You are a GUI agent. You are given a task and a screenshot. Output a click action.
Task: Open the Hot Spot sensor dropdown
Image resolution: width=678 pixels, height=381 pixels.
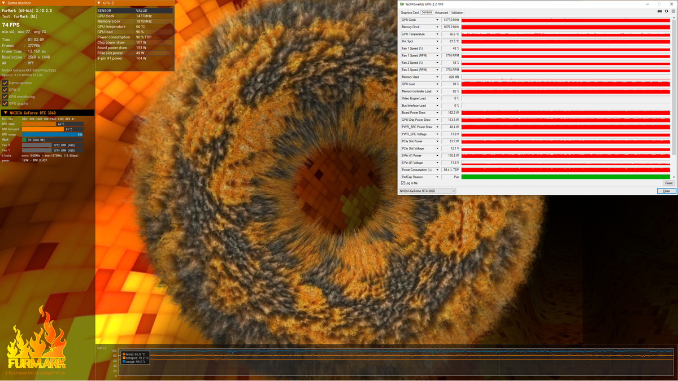(x=437, y=41)
